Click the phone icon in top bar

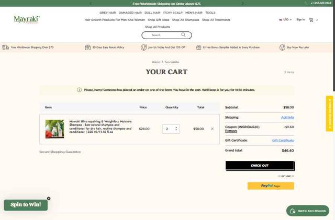pos(306,3)
